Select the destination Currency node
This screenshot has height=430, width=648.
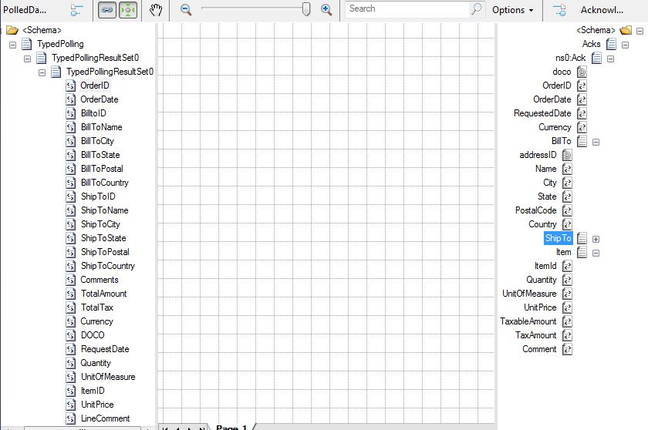(555, 127)
